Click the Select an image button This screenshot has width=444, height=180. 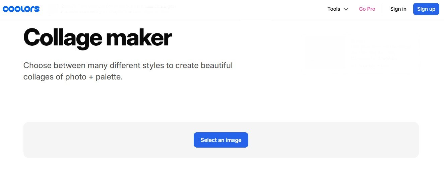[x=221, y=140]
